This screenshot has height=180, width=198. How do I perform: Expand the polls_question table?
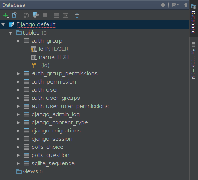point(18,155)
